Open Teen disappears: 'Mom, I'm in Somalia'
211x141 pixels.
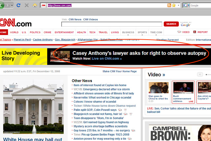point(99,118)
